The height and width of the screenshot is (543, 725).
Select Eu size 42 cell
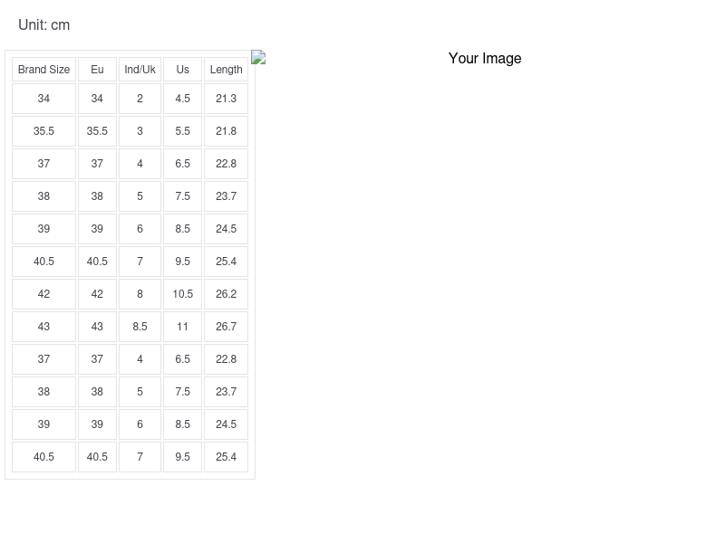pyautogui.click(x=97, y=294)
